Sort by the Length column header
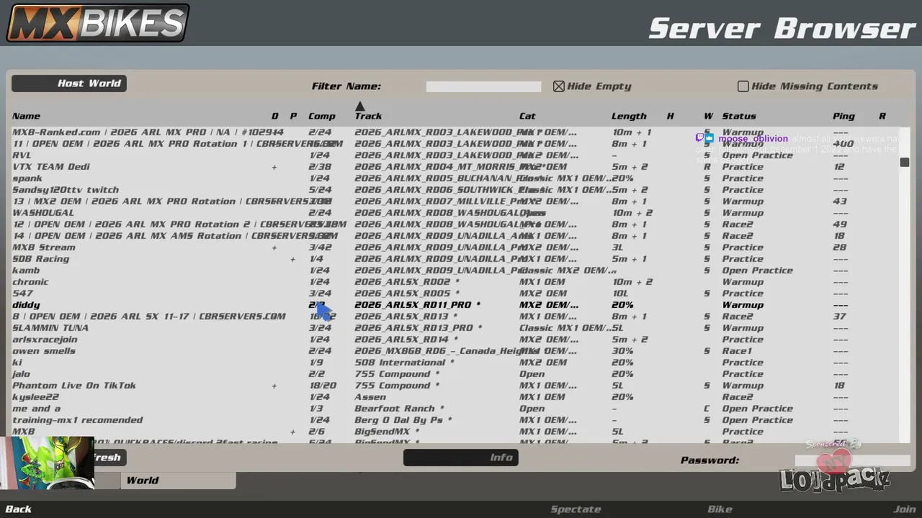Viewport: 922px width, 518px height. (629, 116)
